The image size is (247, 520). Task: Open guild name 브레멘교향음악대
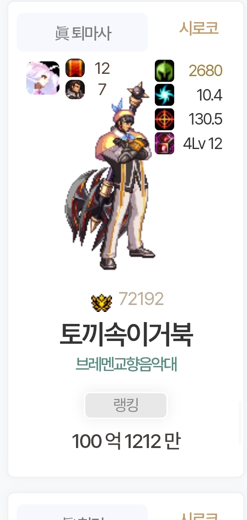(126, 365)
